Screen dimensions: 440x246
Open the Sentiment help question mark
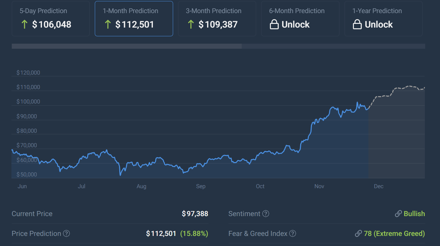coord(266,214)
